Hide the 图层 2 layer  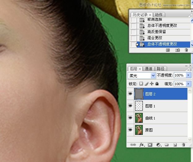(x=130, y=94)
